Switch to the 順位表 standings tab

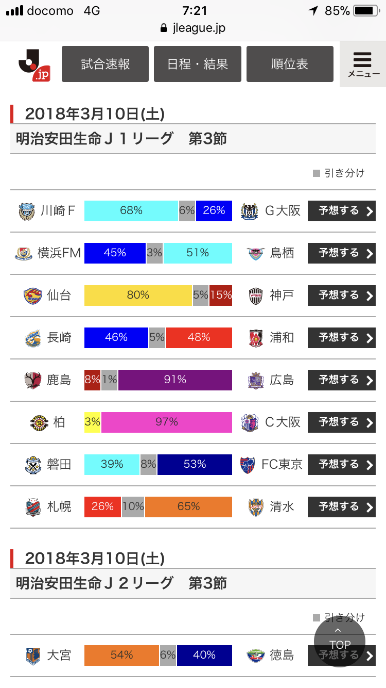click(x=290, y=64)
